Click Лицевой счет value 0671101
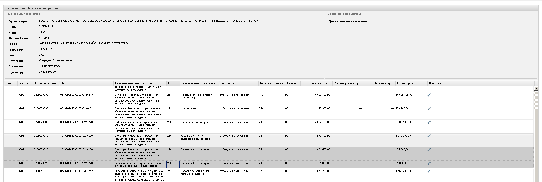The width and height of the screenshot is (542, 182). pyautogui.click(x=44, y=38)
